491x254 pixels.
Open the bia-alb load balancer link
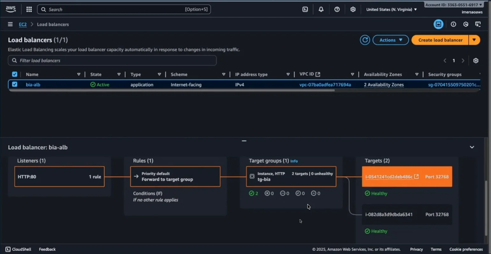[x=33, y=85]
